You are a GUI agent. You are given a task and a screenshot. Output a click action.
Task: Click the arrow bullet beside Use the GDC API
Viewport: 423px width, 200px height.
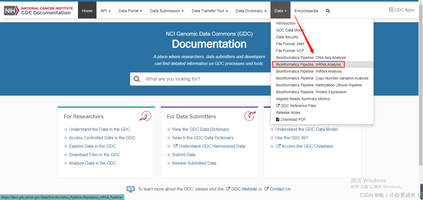coord(272,138)
